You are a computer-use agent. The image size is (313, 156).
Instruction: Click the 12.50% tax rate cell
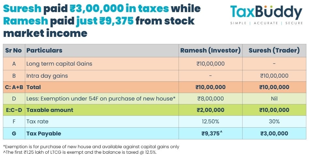(210, 121)
